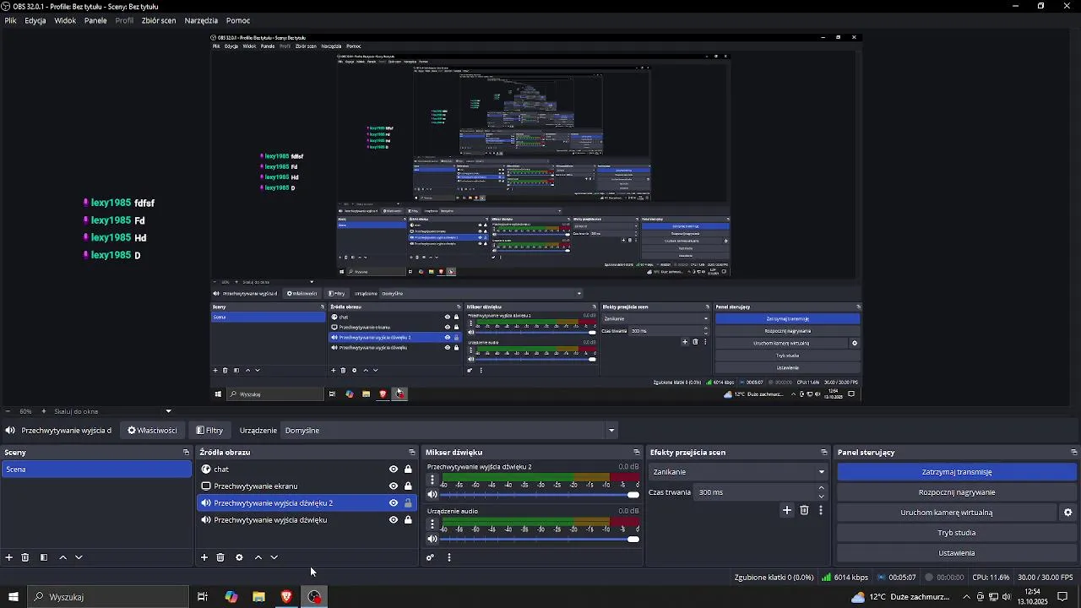Toggle visibility of Przechwytywanie wyjścia dźwięku 2 source
Viewport: 1081px width, 608px height.
(394, 503)
